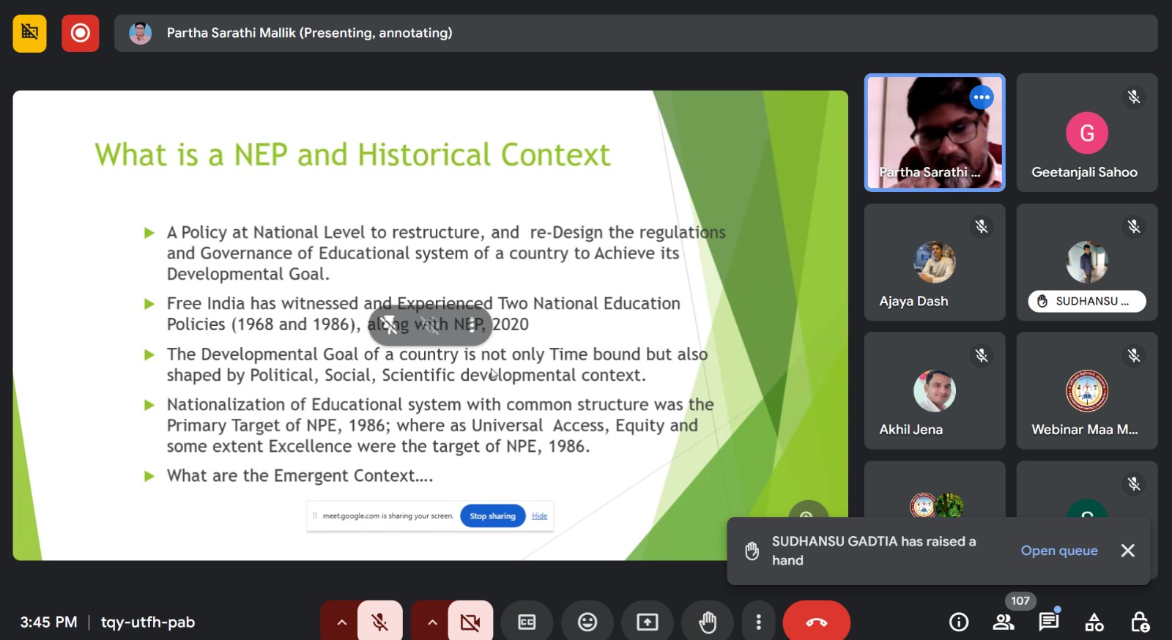Click the present now screen icon
This screenshot has height=640, width=1172.
[648, 622]
